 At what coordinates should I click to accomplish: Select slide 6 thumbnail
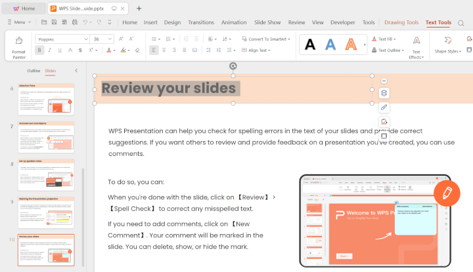[x=46, y=100]
